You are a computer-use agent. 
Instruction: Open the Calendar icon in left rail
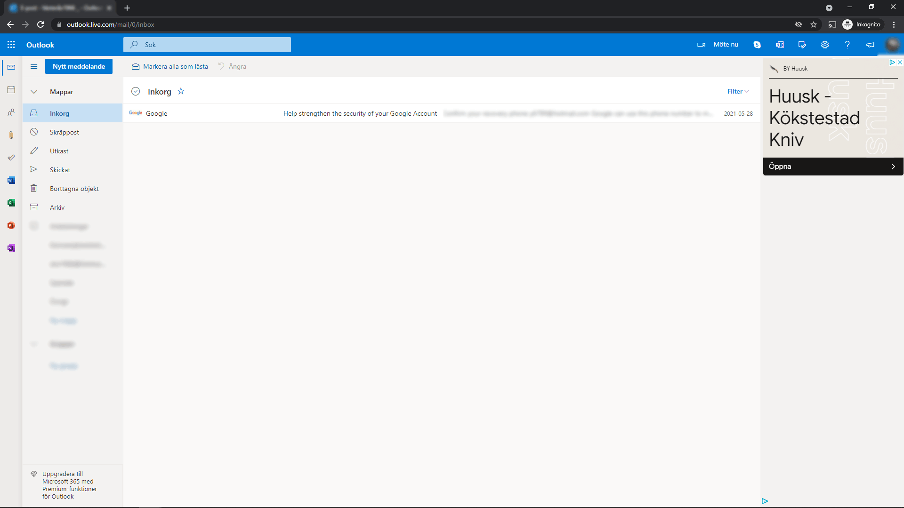point(11,90)
